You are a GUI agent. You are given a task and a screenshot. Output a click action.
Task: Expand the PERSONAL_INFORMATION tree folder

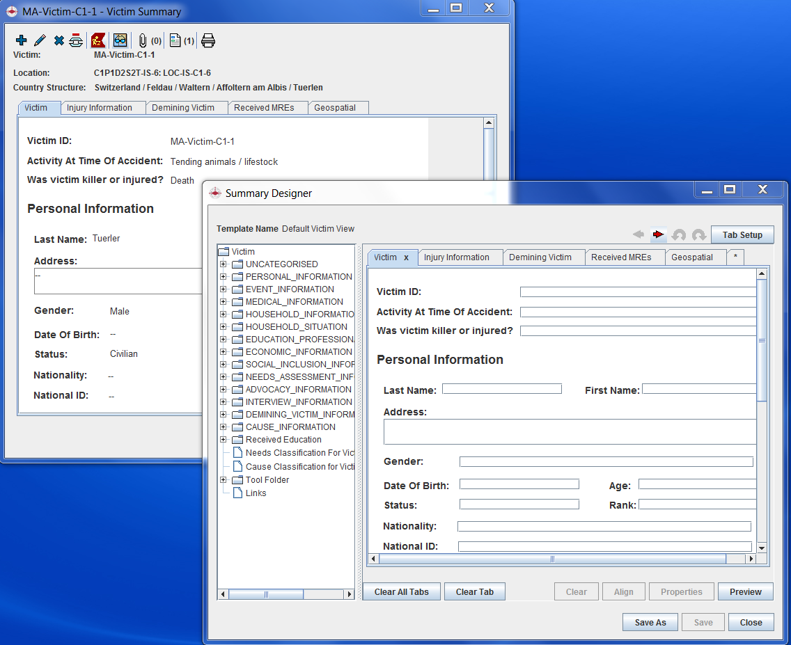[224, 277]
